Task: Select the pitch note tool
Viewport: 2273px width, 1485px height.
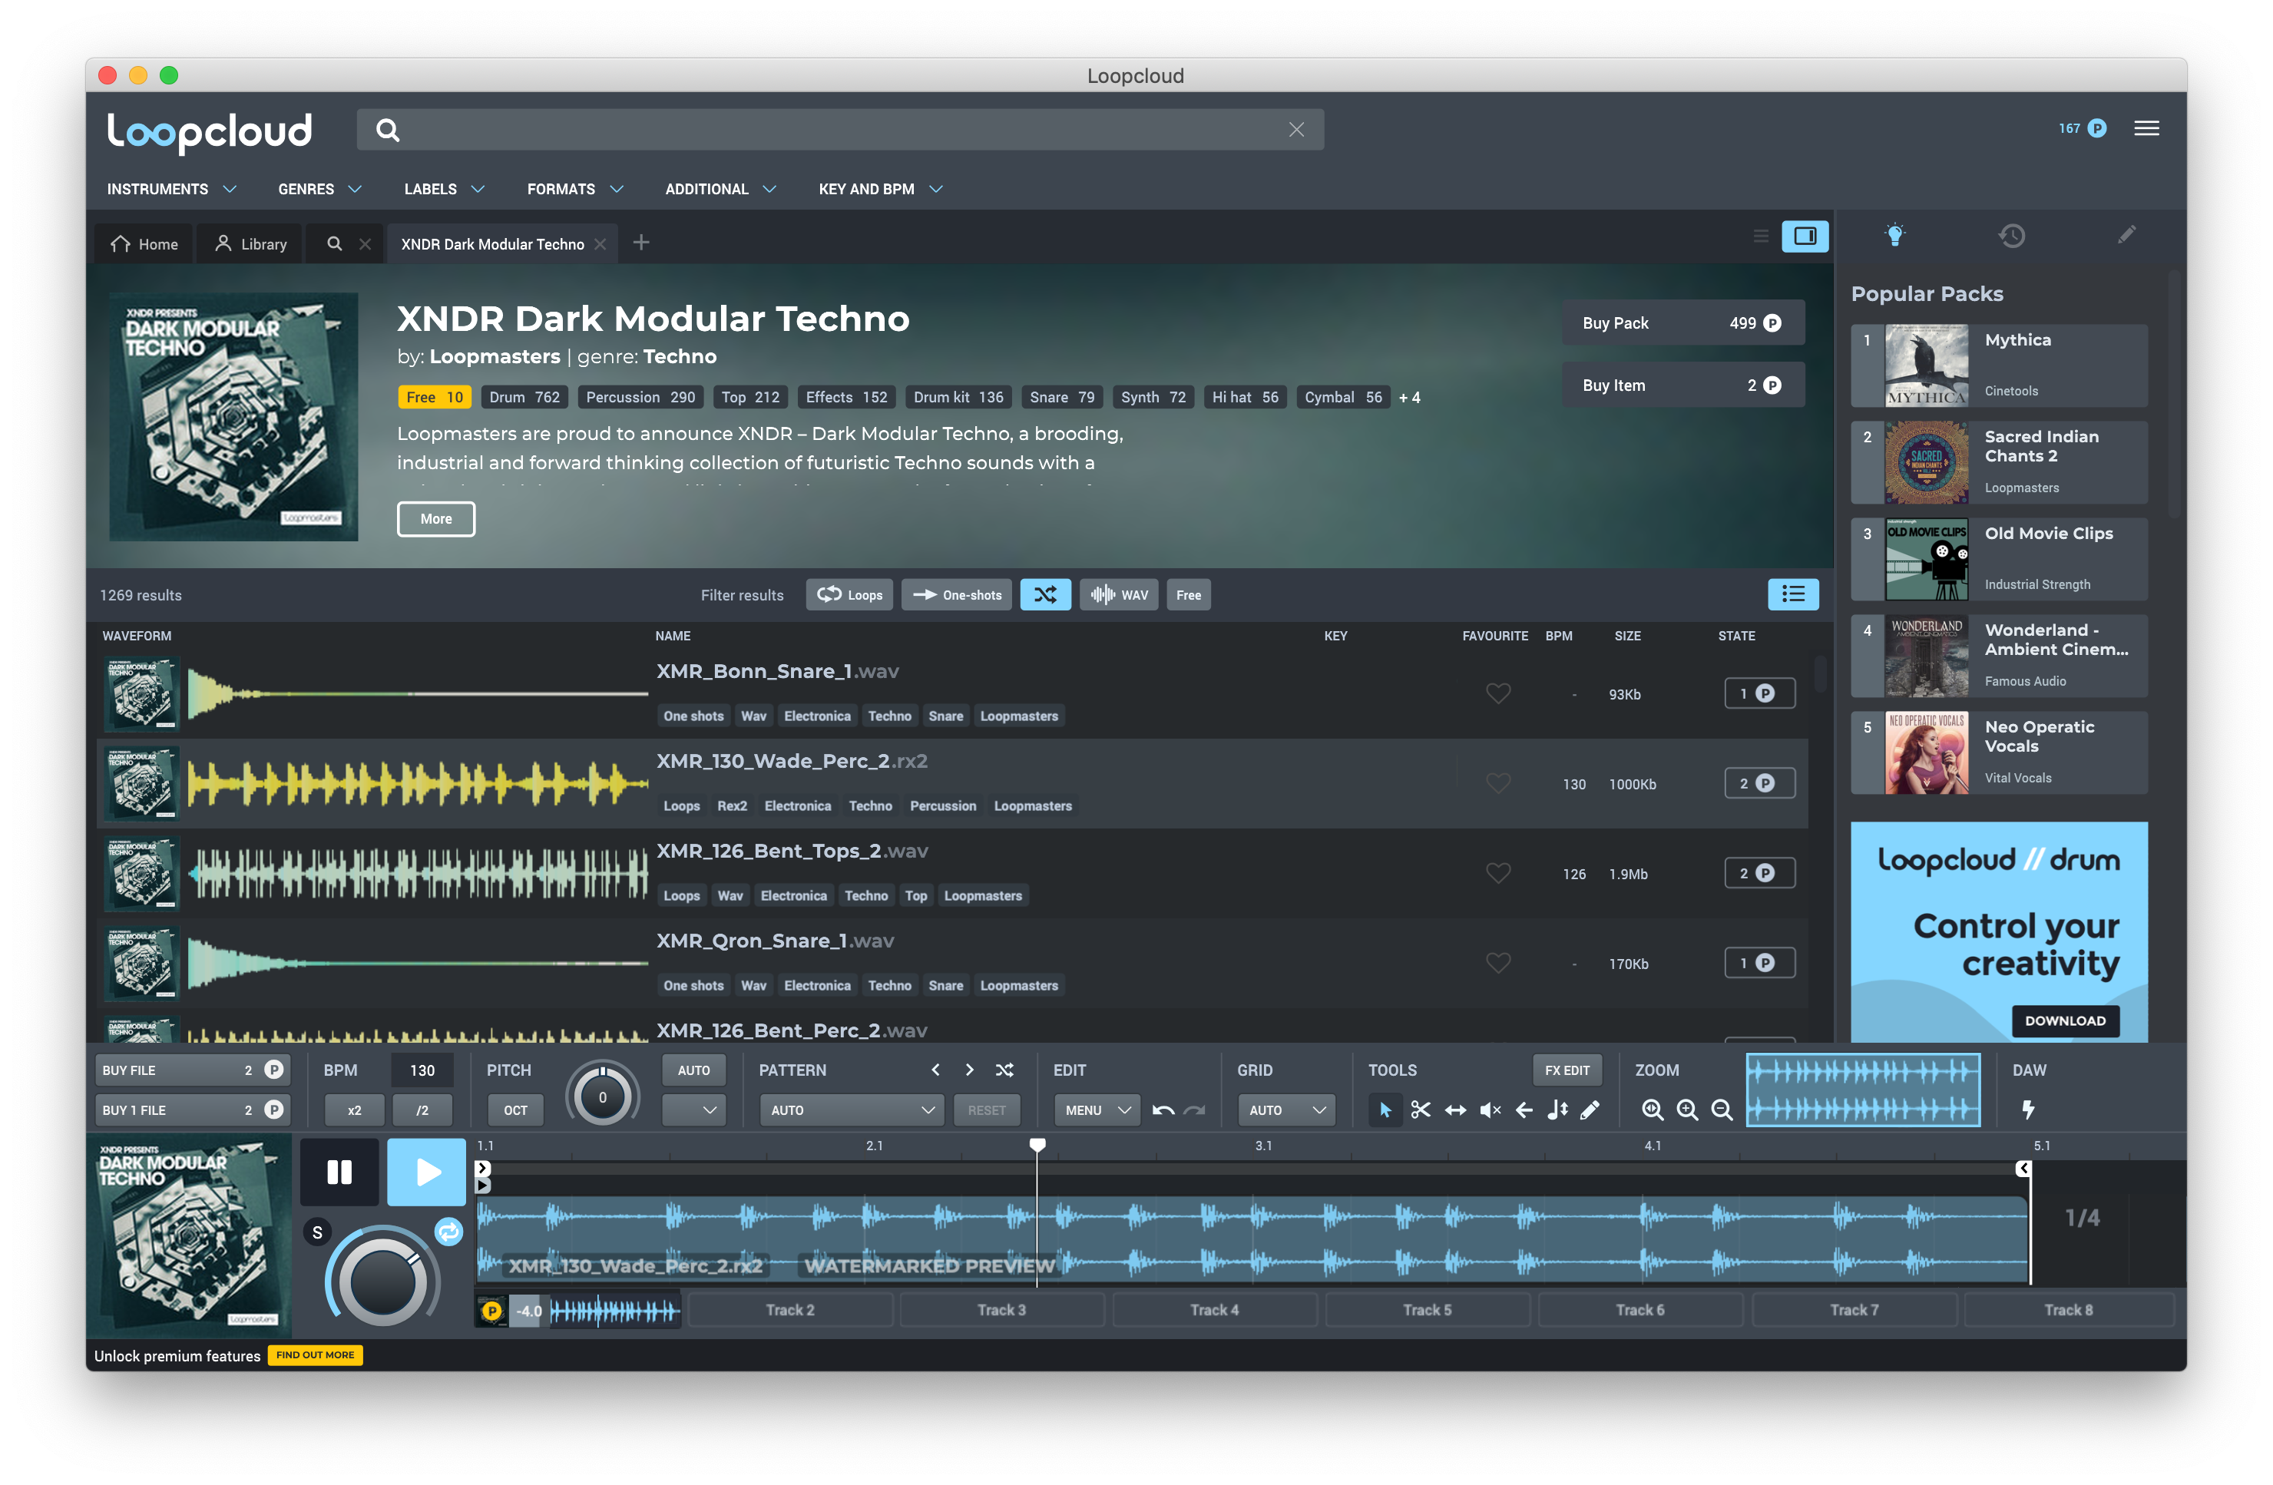Action: tap(1557, 1110)
